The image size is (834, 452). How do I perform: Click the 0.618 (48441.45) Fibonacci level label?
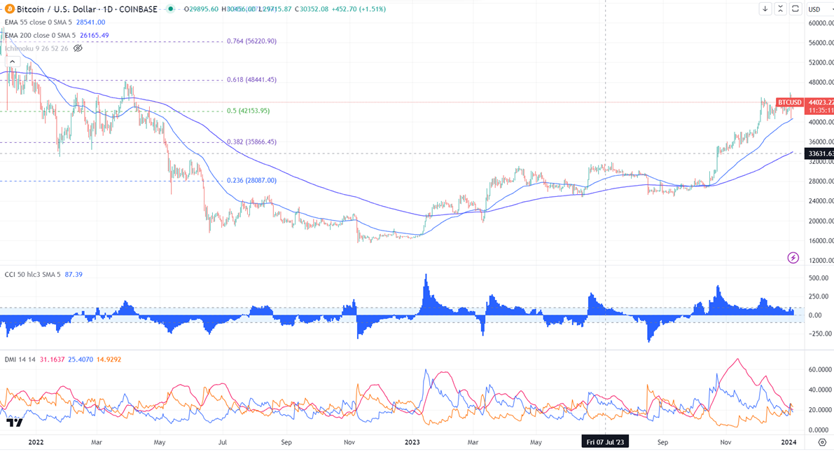point(251,80)
